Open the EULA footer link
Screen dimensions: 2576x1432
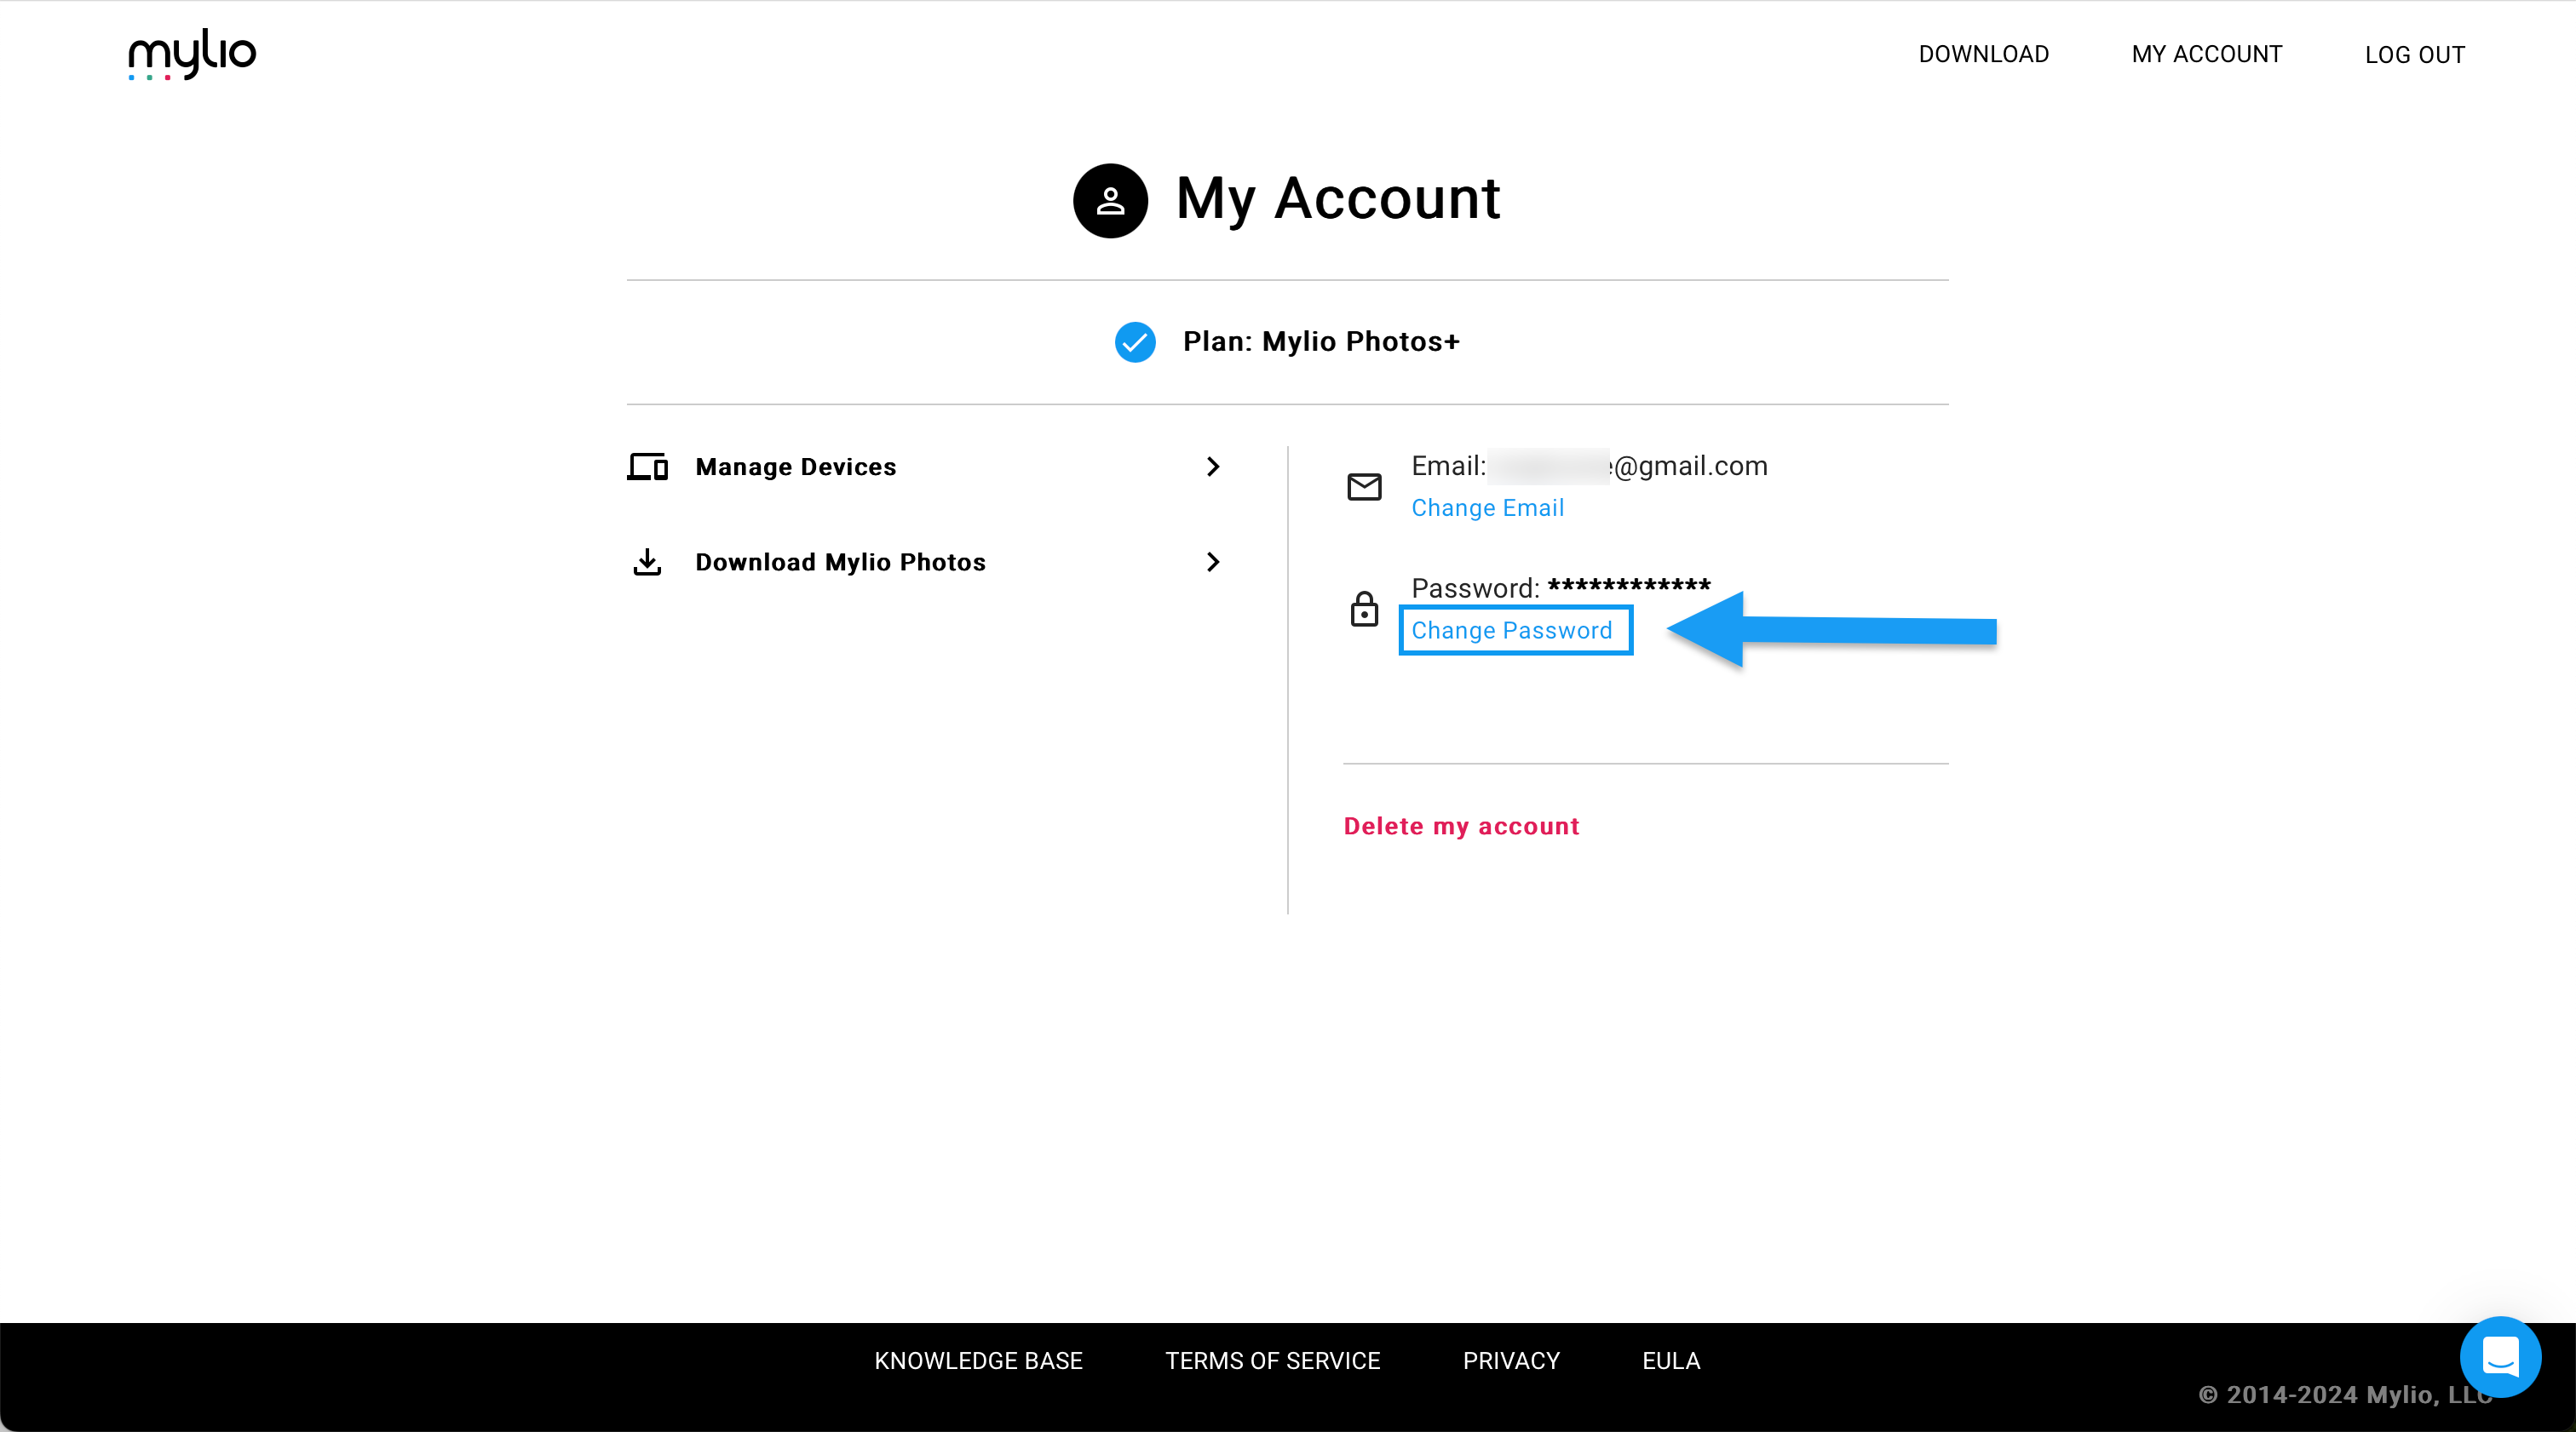pyautogui.click(x=1670, y=1360)
